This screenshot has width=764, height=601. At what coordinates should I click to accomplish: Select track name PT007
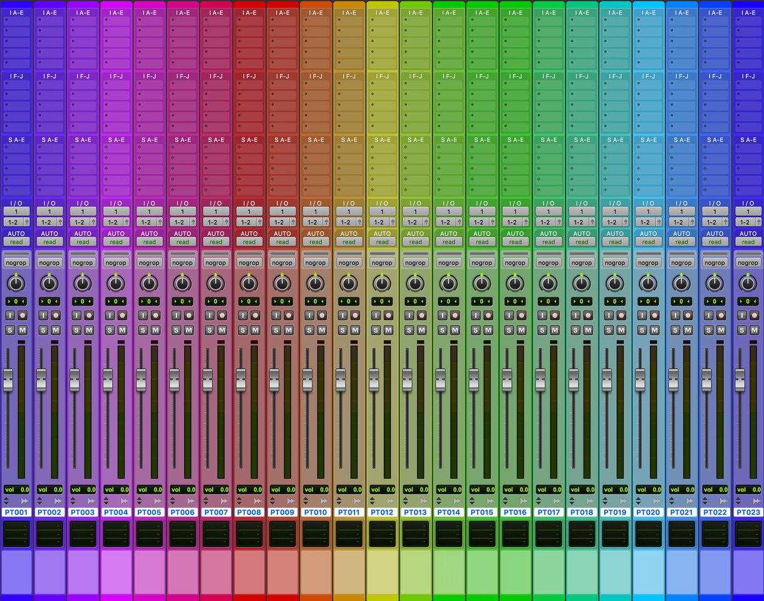[x=216, y=512]
